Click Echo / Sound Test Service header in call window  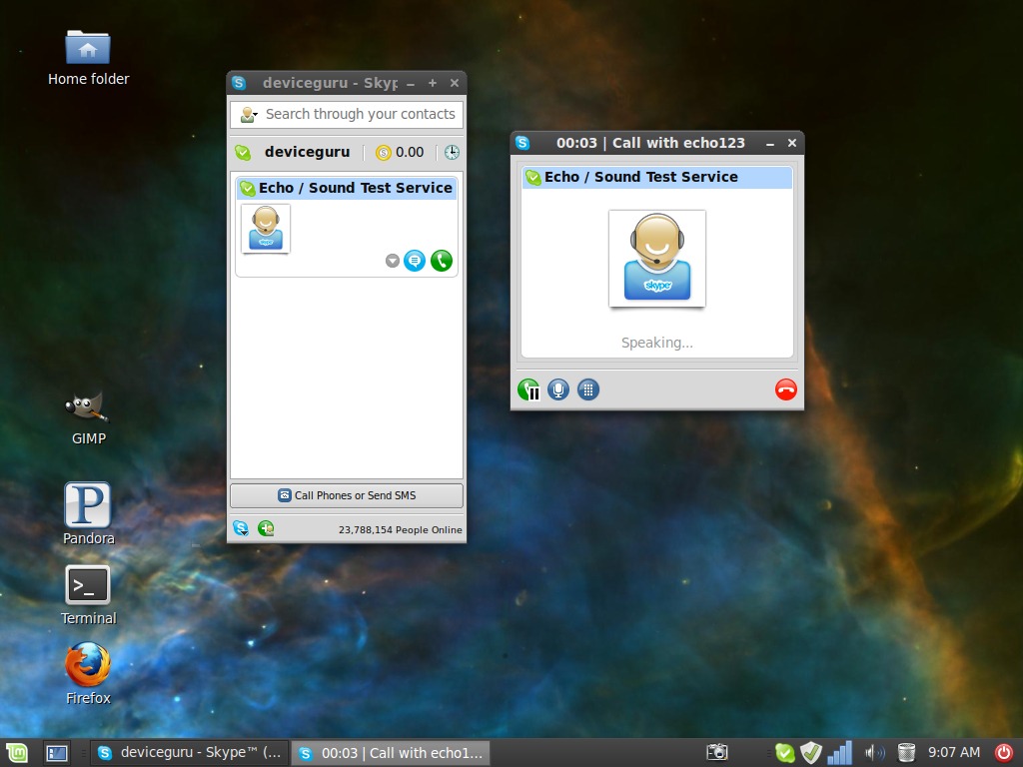pyautogui.click(x=657, y=178)
